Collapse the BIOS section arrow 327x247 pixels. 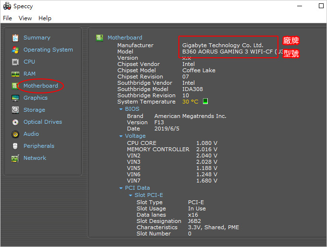[x=121, y=109]
